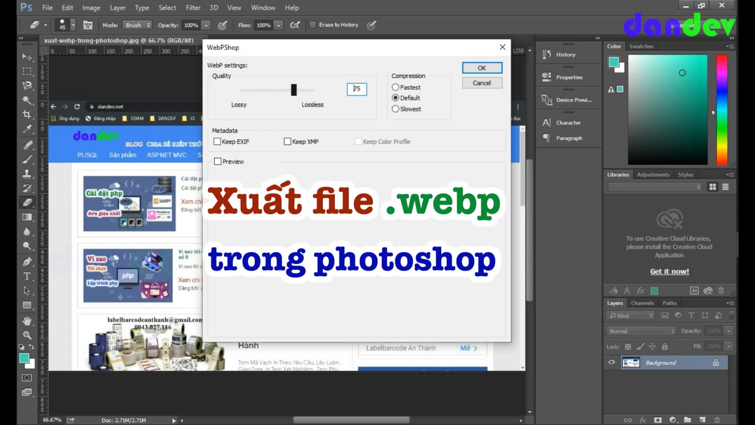
Task: Select the Blur tool
Action: tap(27, 231)
